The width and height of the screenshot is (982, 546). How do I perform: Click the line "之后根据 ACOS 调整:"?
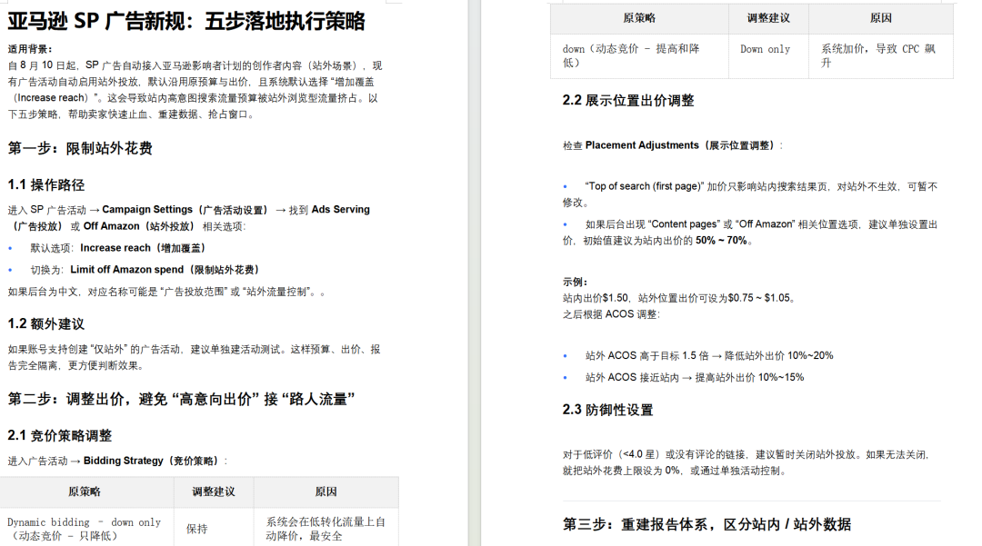pyautogui.click(x=611, y=314)
